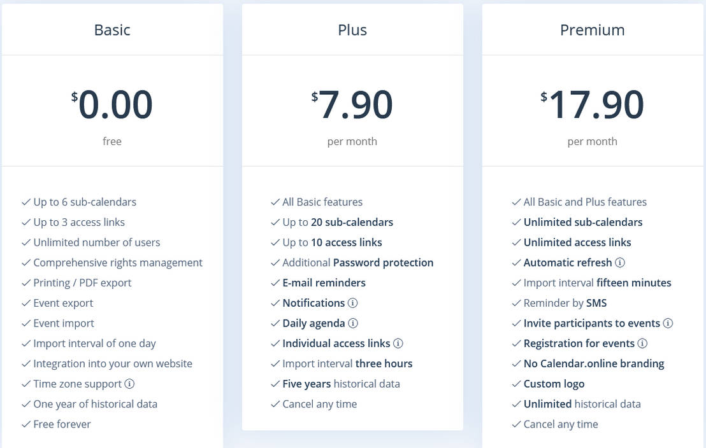
Task: Select the Basic plan heading
Action: 112,30
